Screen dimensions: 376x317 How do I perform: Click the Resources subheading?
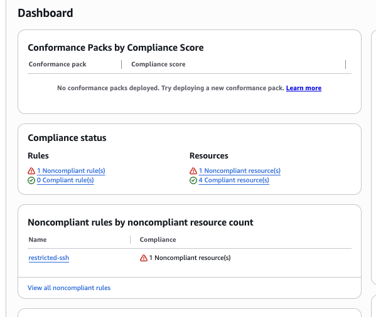click(209, 155)
